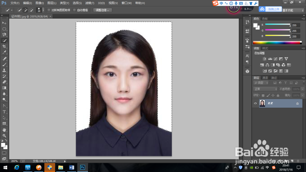
Task: Open 填充 fill dropdown arrow
Action: pyautogui.click(x=303, y=95)
